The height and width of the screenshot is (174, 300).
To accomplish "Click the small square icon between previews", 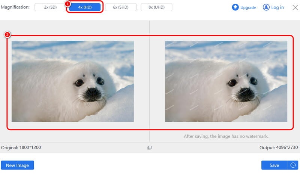I will click(x=150, y=147).
